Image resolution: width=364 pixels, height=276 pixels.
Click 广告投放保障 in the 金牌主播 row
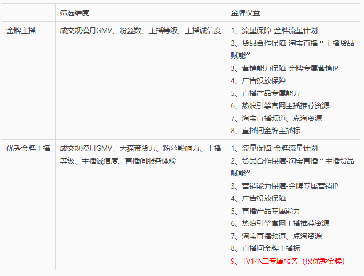258,80
